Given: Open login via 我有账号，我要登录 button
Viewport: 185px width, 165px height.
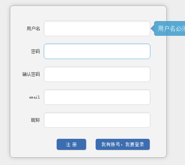Looking at the screenshot, I should click(122, 144).
